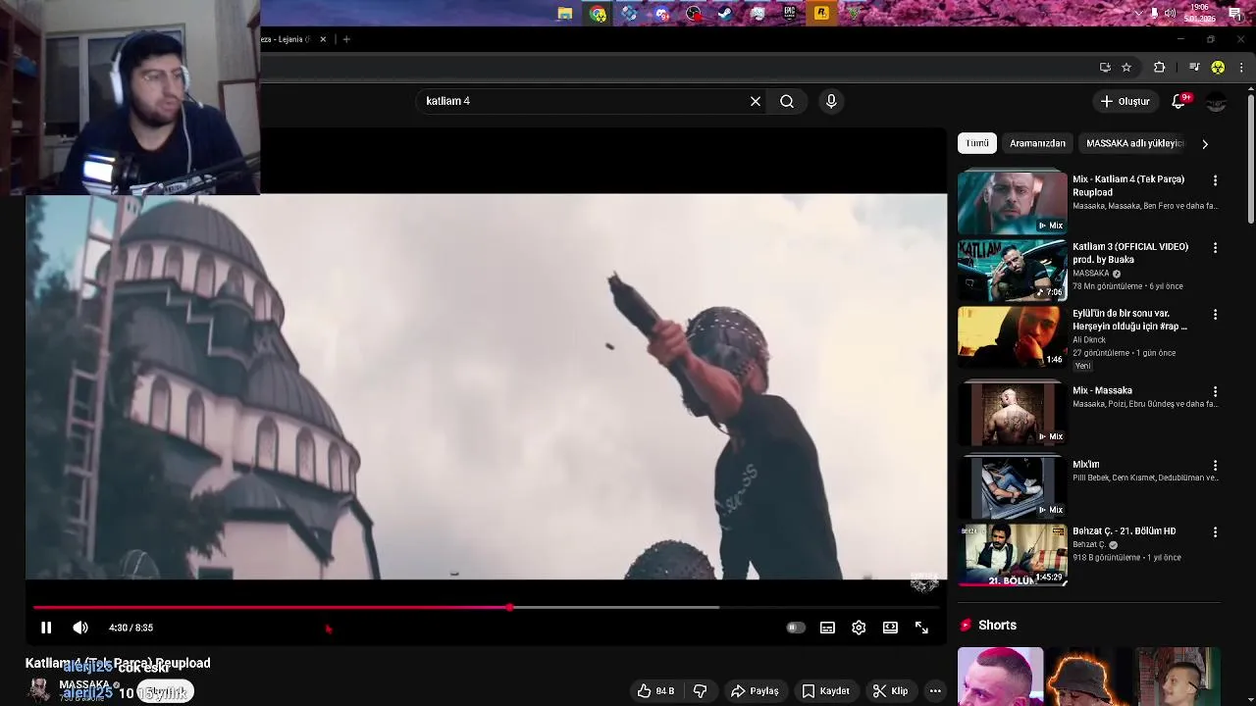Viewport: 1256px width, 706px height.
Task: Open options for Behzat Ç. 21. Bölüm
Action: pos(1215,531)
